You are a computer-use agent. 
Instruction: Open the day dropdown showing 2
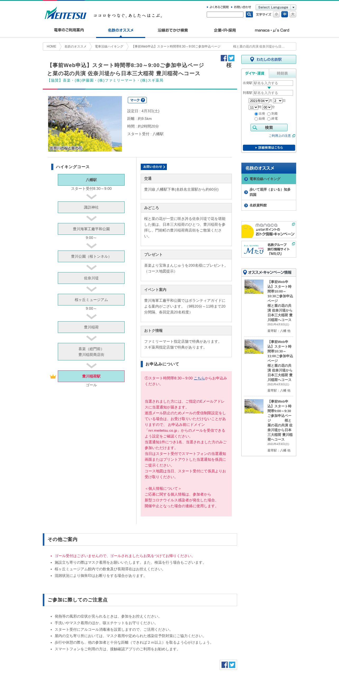pos(278,101)
